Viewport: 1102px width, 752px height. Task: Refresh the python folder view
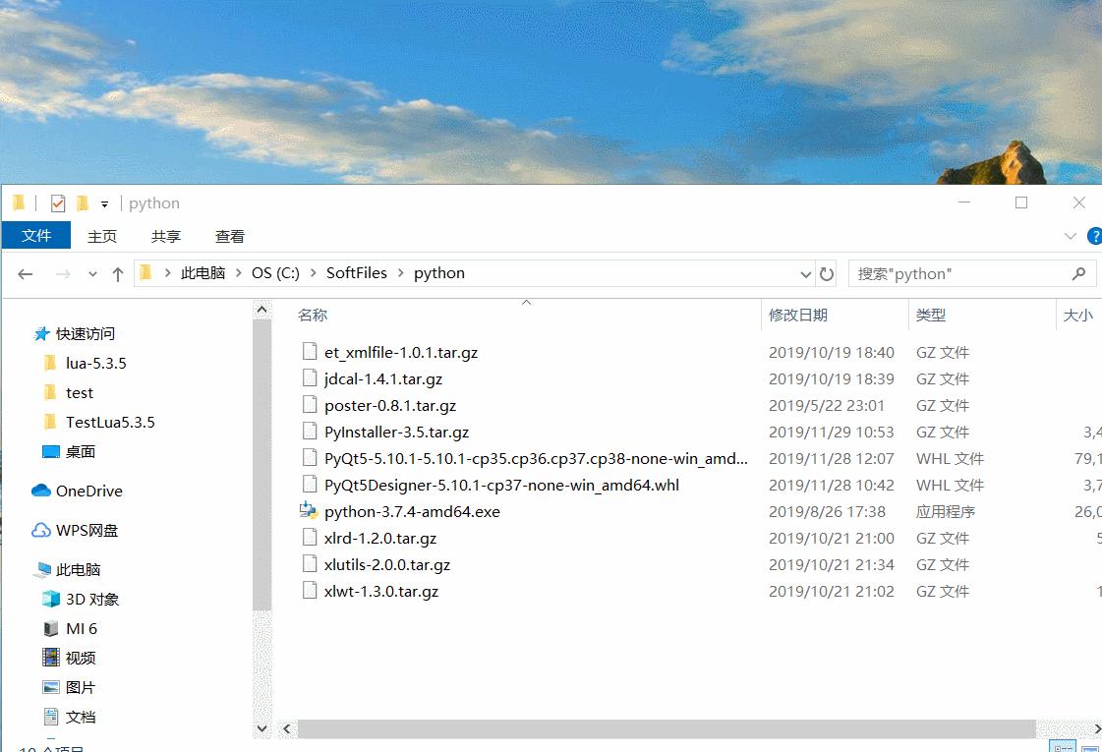tap(827, 274)
